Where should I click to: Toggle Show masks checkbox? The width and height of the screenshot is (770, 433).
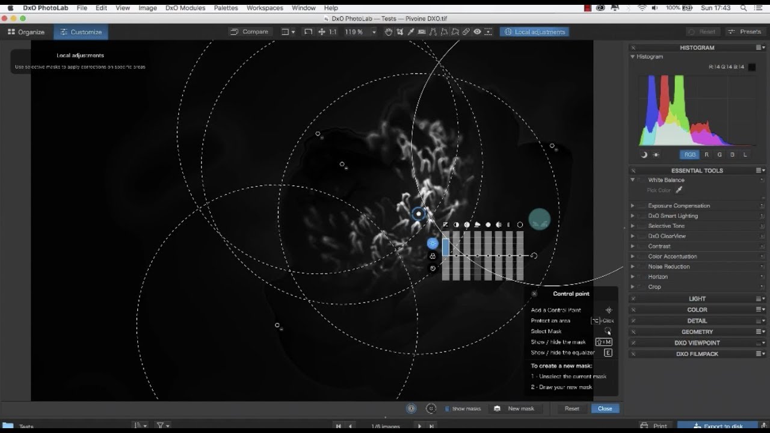click(447, 409)
